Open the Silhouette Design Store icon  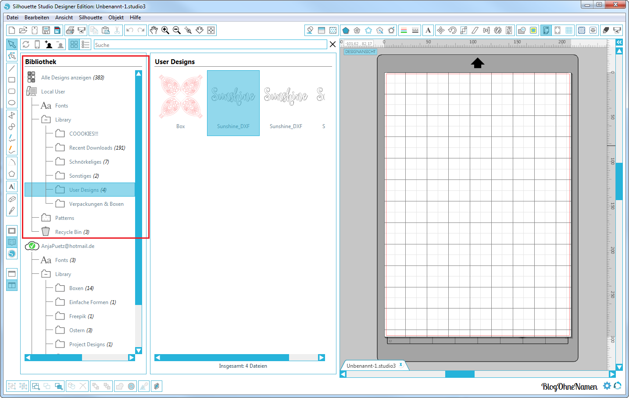pos(12,254)
